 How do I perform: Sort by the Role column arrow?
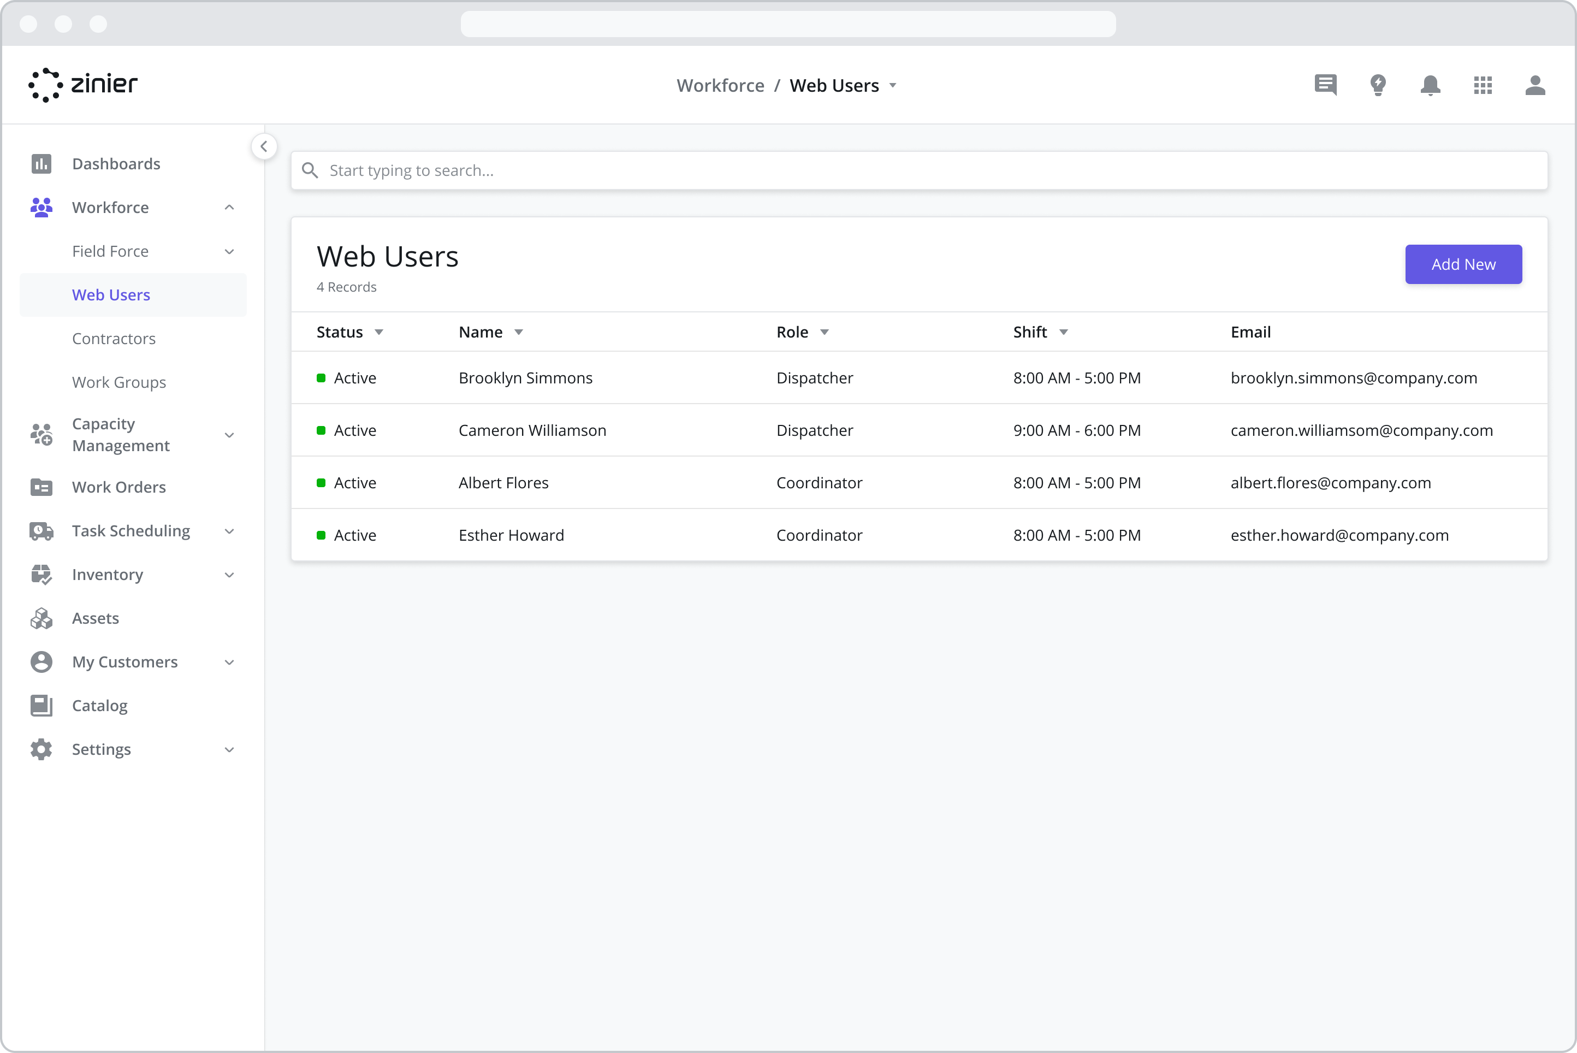pyautogui.click(x=825, y=333)
